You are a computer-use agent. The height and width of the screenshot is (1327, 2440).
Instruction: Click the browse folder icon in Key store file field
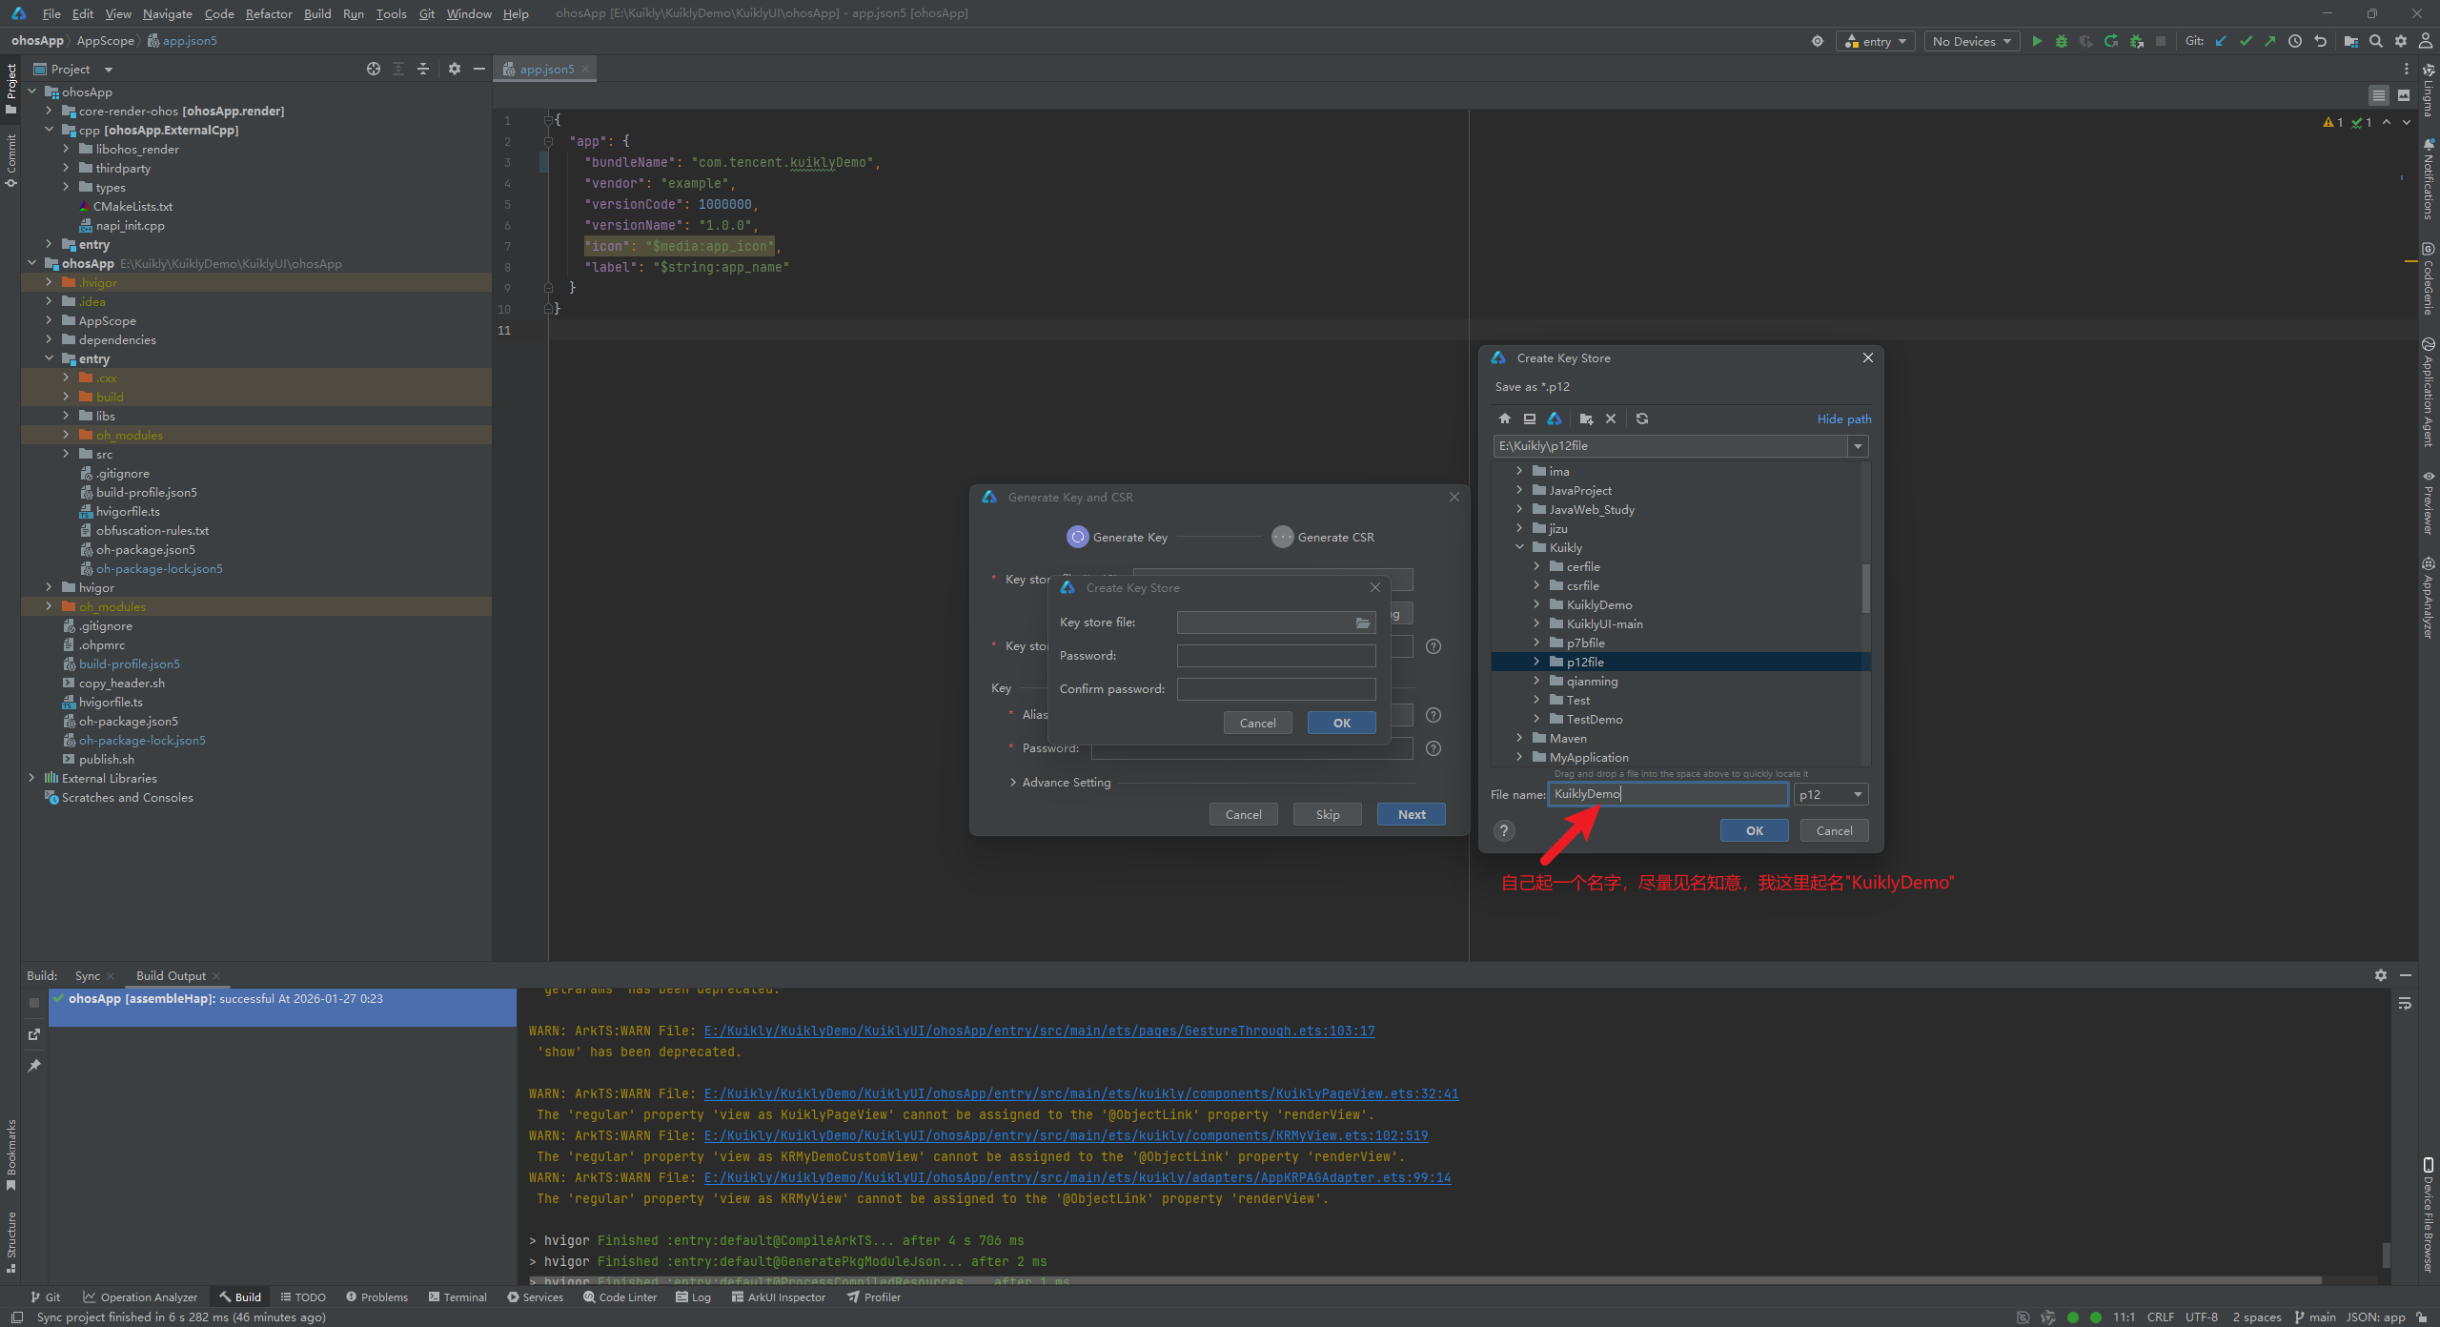[x=1363, y=623]
